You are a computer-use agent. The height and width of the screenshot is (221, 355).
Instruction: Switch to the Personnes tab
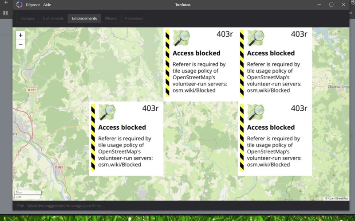tap(134, 19)
